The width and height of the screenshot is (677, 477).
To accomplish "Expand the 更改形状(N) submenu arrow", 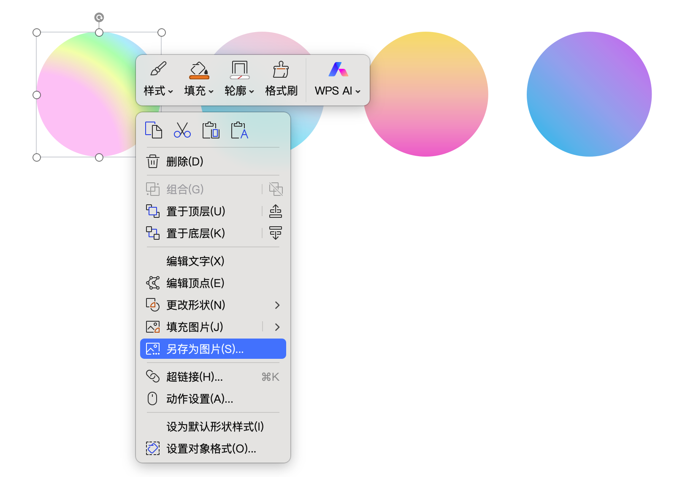I will click(277, 305).
